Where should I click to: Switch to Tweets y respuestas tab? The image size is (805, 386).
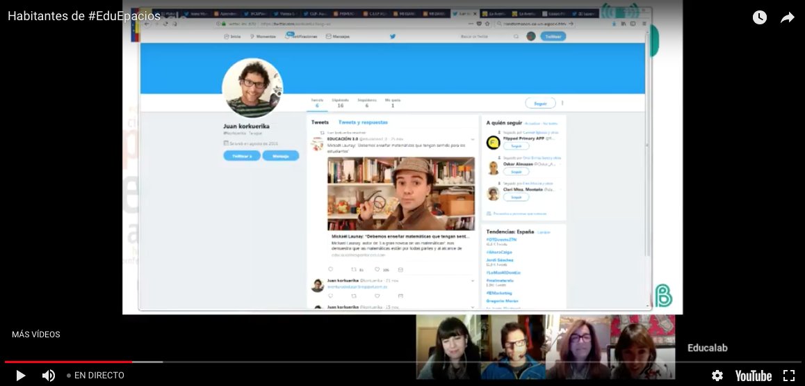coord(363,122)
